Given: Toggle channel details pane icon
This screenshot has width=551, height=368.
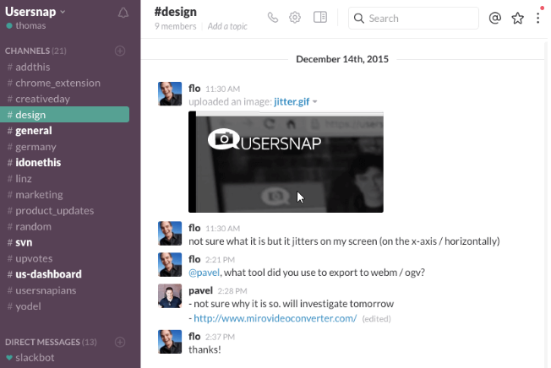Looking at the screenshot, I should [x=320, y=17].
